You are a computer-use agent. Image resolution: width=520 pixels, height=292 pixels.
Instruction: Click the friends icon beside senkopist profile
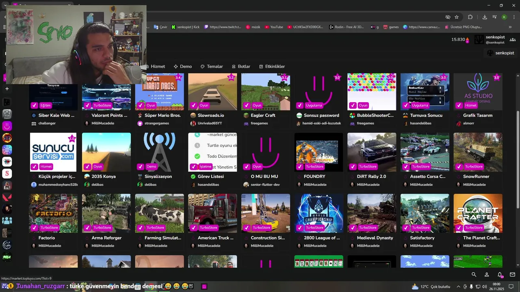click(513, 39)
